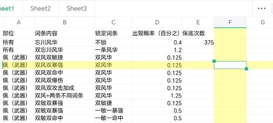273x123 pixels.
Task: Select column B header
Action: [64, 22]
